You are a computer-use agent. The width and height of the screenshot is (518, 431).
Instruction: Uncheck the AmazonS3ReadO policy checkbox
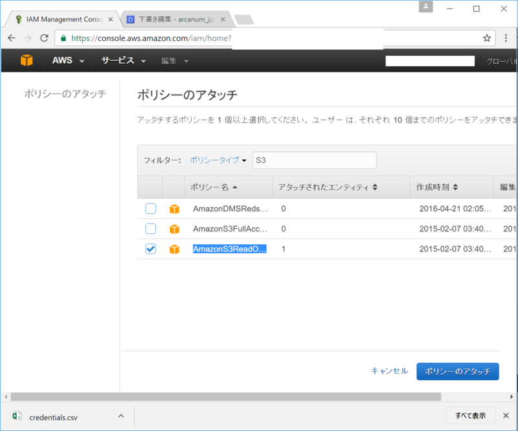(x=150, y=248)
